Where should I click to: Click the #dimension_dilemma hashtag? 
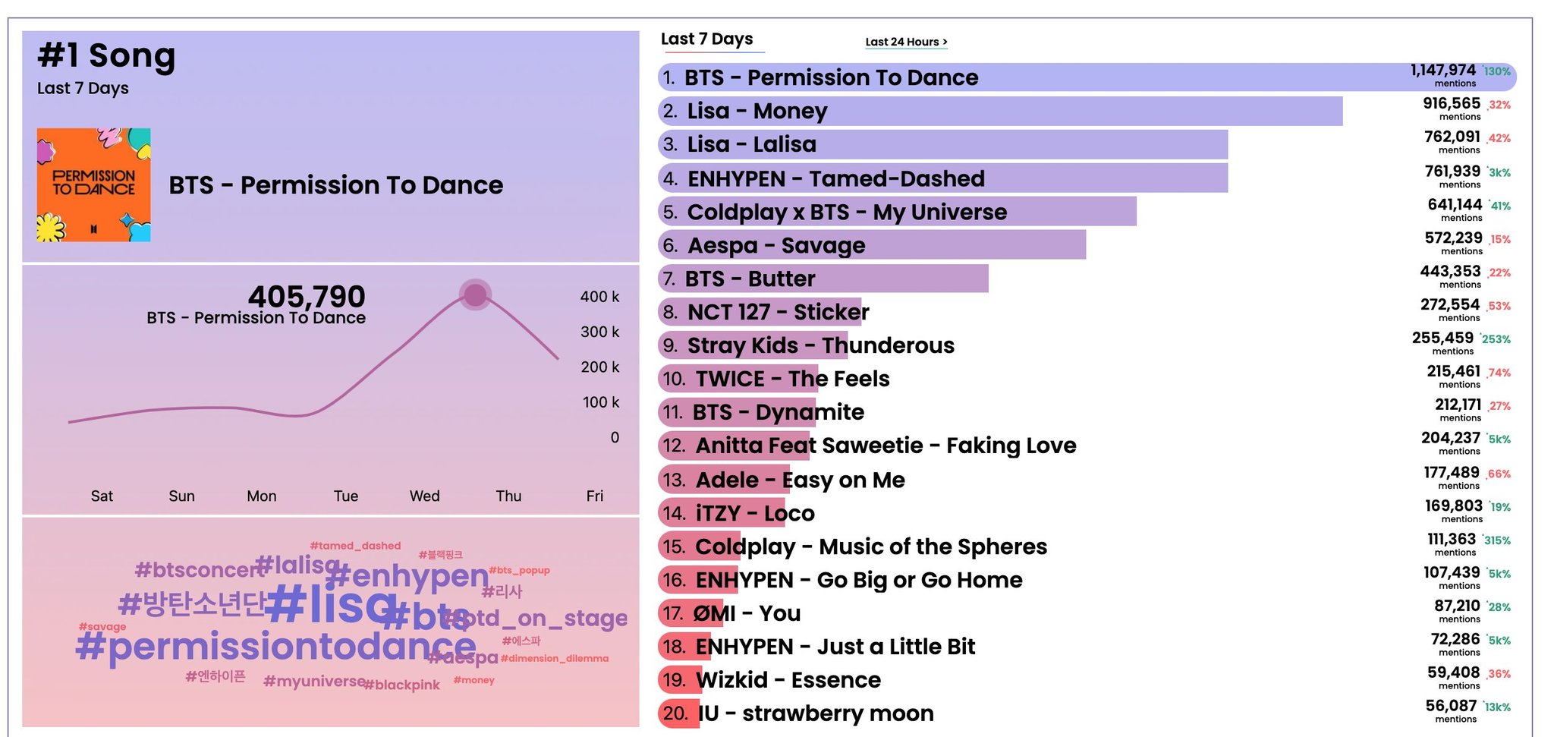(554, 658)
